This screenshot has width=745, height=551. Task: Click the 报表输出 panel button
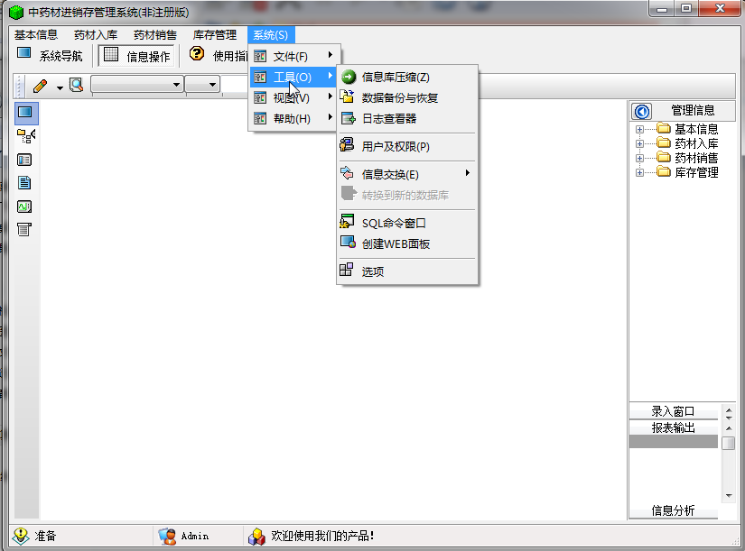[x=673, y=427]
